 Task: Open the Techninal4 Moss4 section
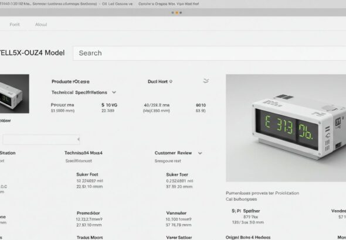pyautogui.click(x=83, y=153)
